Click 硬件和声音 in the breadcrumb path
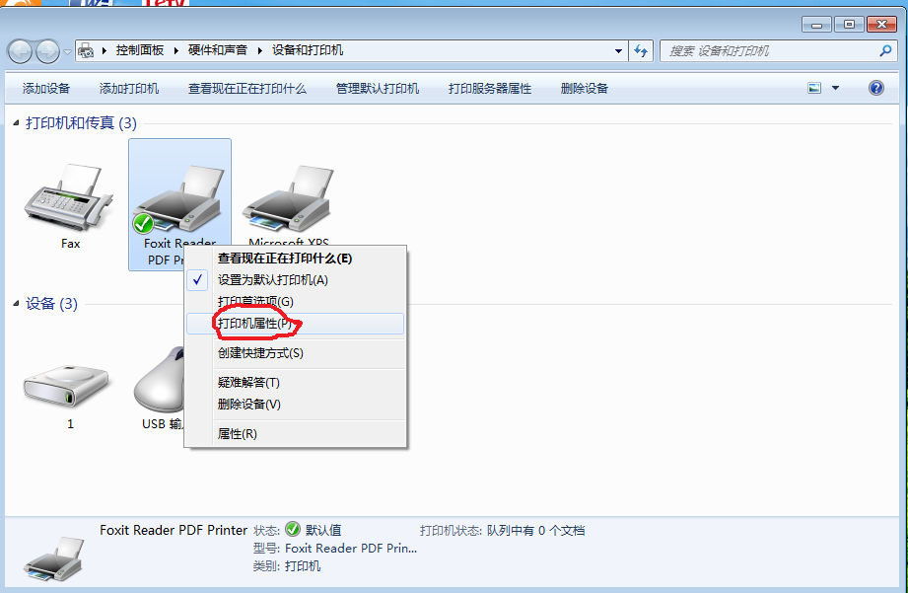 coord(217,50)
